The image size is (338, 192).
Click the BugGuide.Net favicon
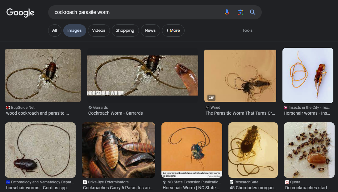[x=8, y=108]
